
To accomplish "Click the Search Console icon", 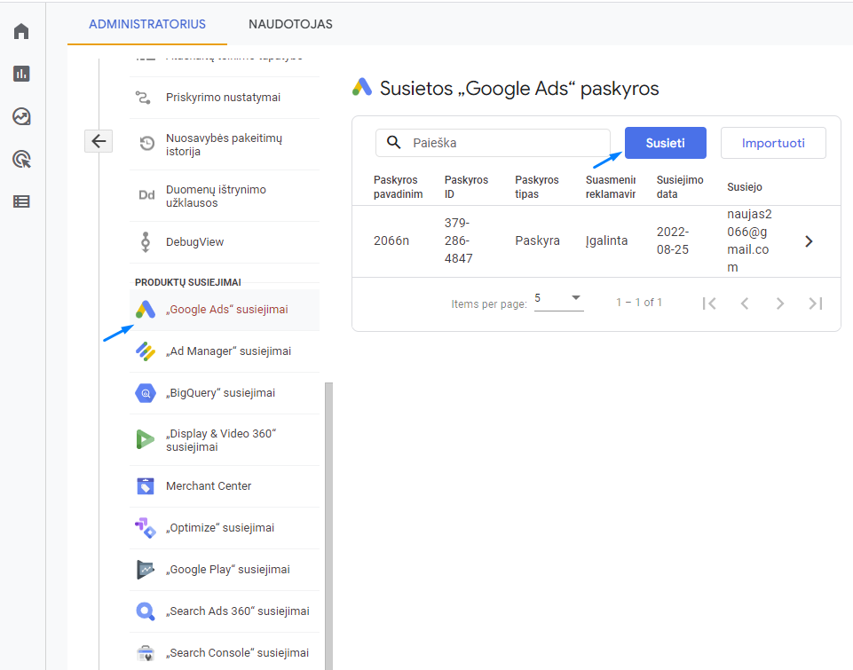I will click(x=146, y=652).
